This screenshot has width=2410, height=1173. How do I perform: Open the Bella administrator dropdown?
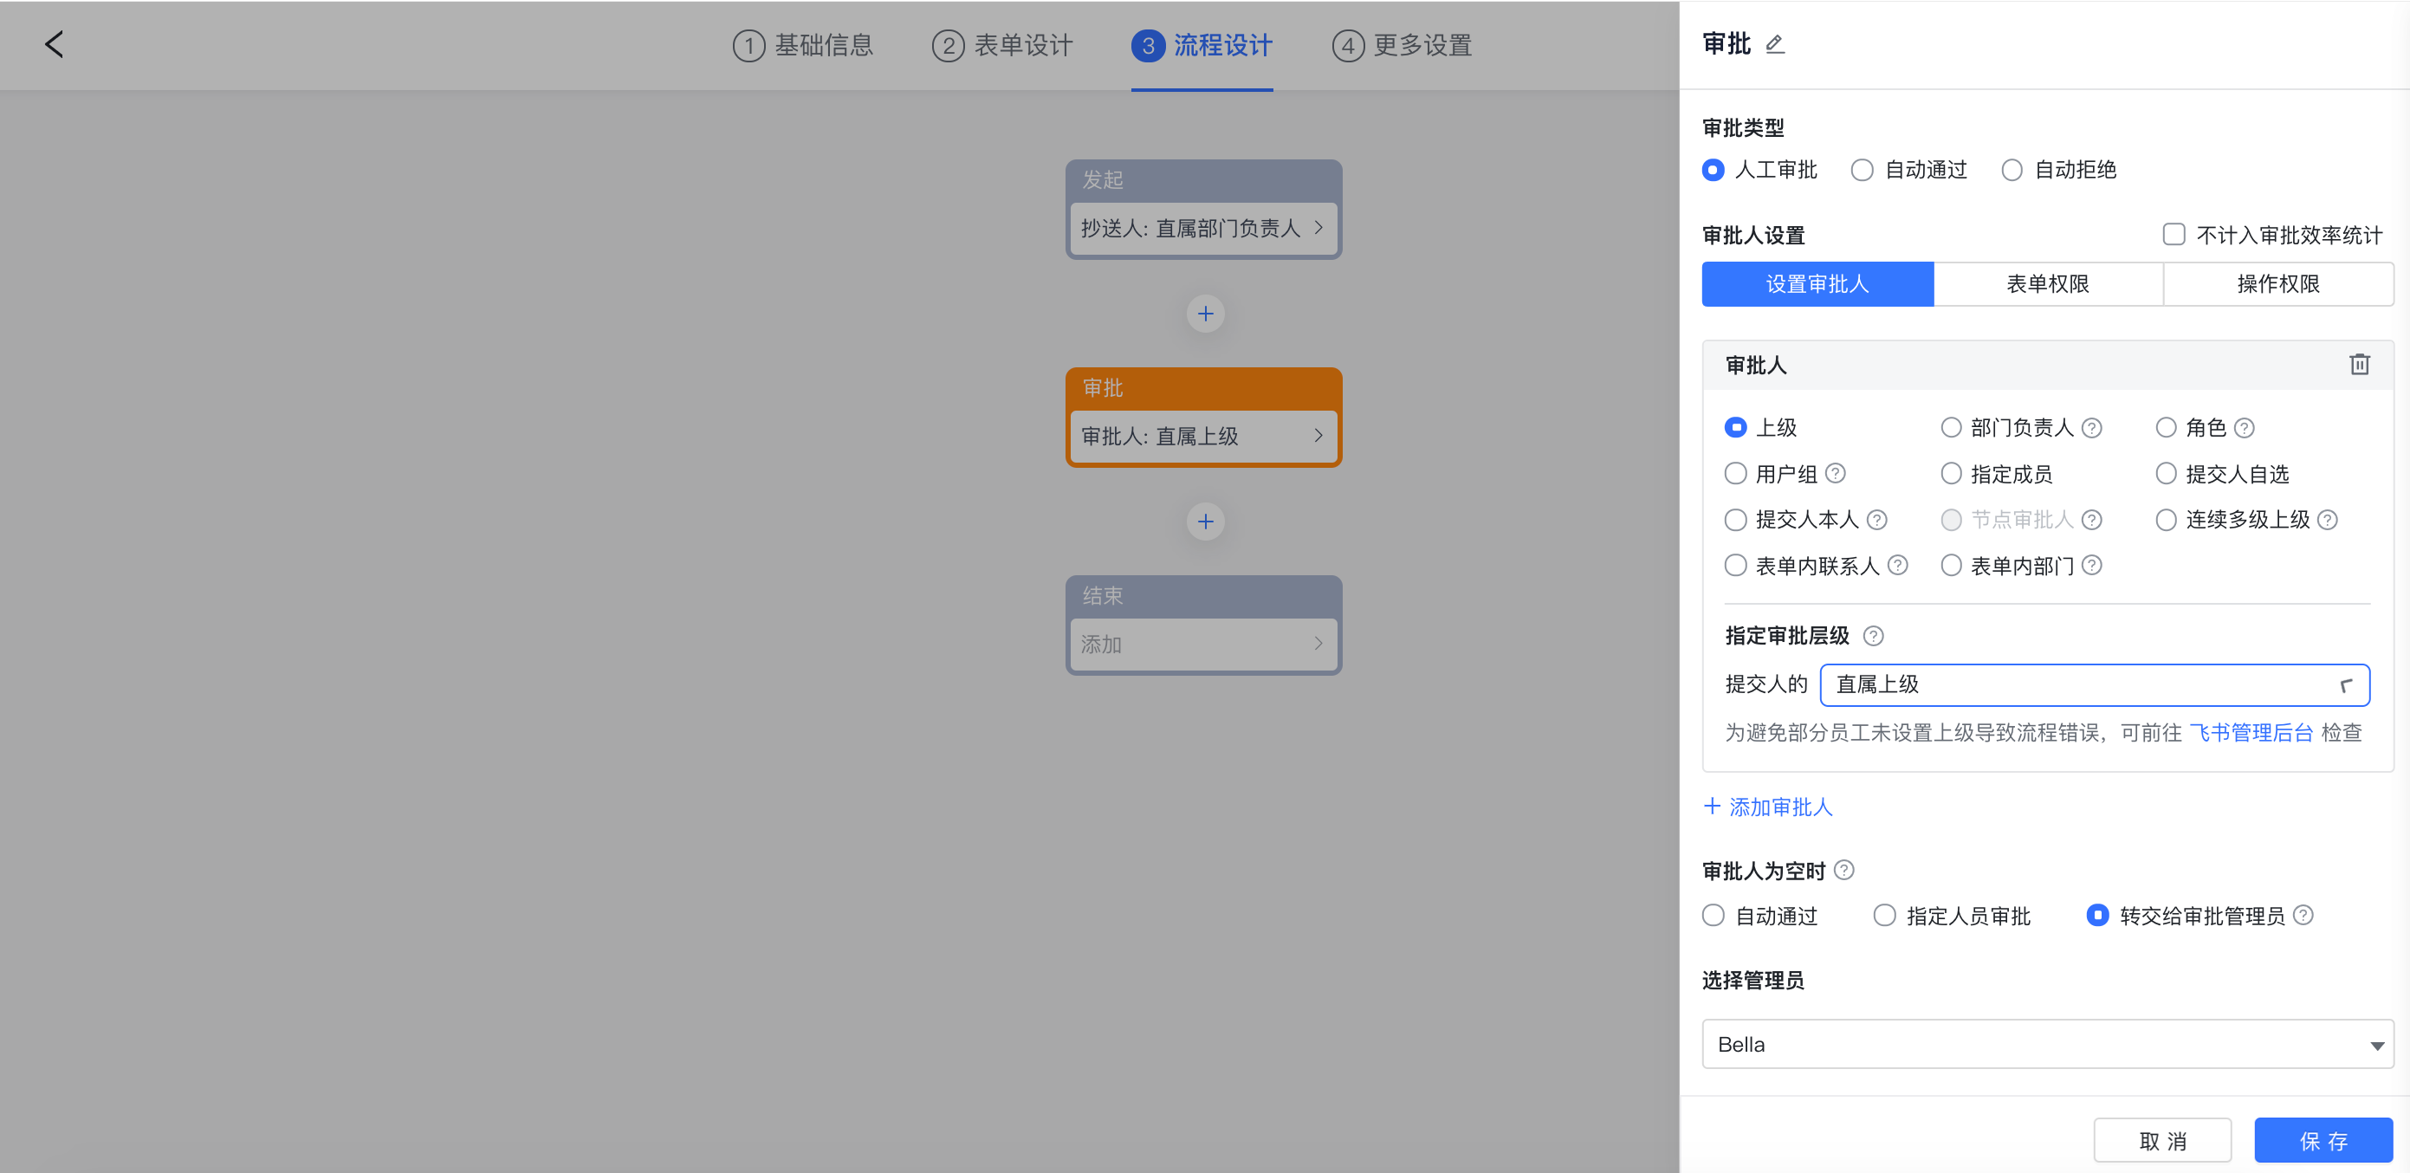(2047, 1044)
